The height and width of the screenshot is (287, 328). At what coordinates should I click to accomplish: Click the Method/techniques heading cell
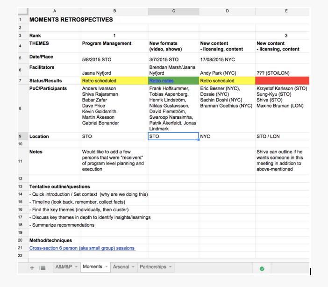(x=55, y=240)
